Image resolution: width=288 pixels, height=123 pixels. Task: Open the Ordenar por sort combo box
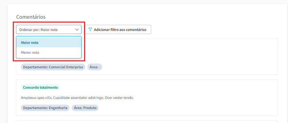(49, 30)
